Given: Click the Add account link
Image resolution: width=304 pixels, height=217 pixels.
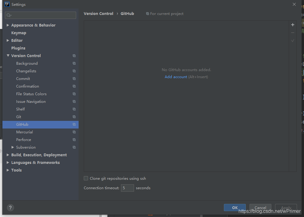Looking at the screenshot, I should [176, 77].
